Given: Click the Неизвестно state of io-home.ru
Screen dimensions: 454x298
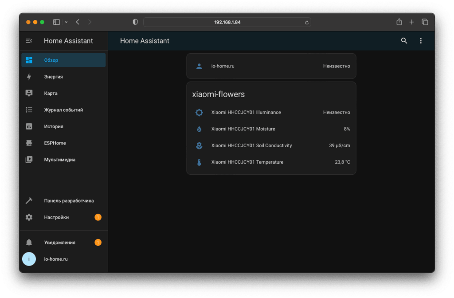Looking at the screenshot, I should pyautogui.click(x=337, y=66).
